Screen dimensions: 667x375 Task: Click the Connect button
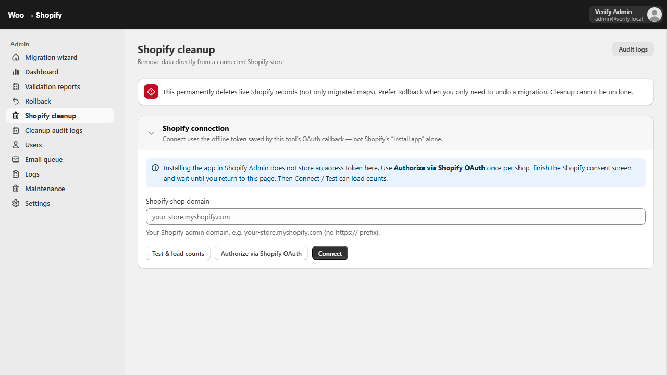pos(330,254)
